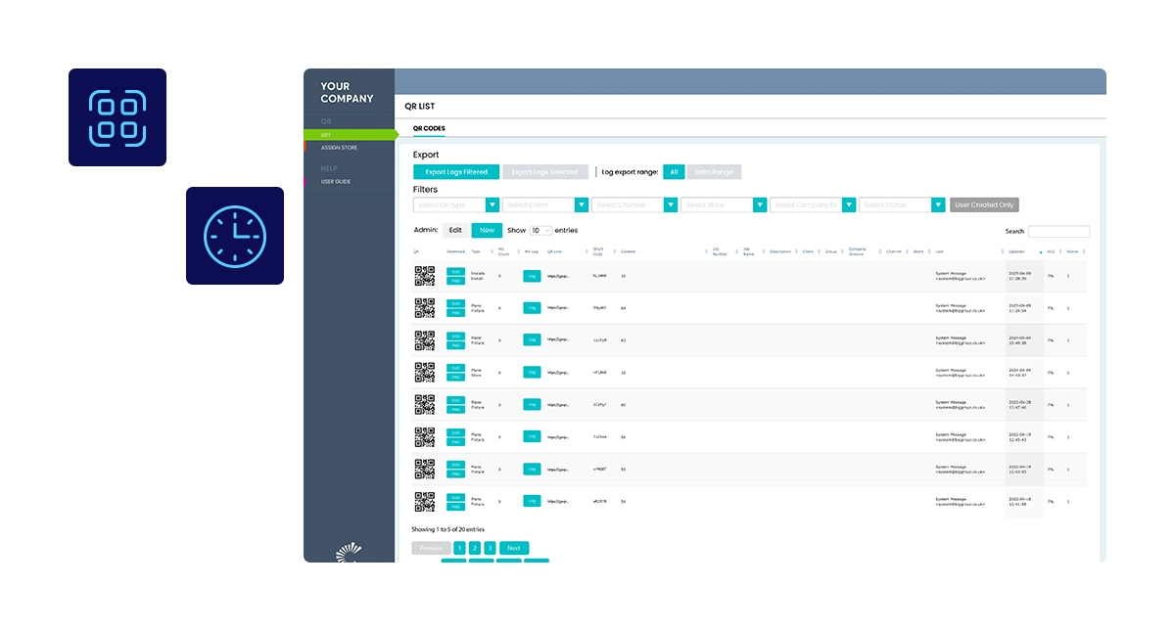Download SVG for the content 56 row

pyautogui.click(x=455, y=432)
